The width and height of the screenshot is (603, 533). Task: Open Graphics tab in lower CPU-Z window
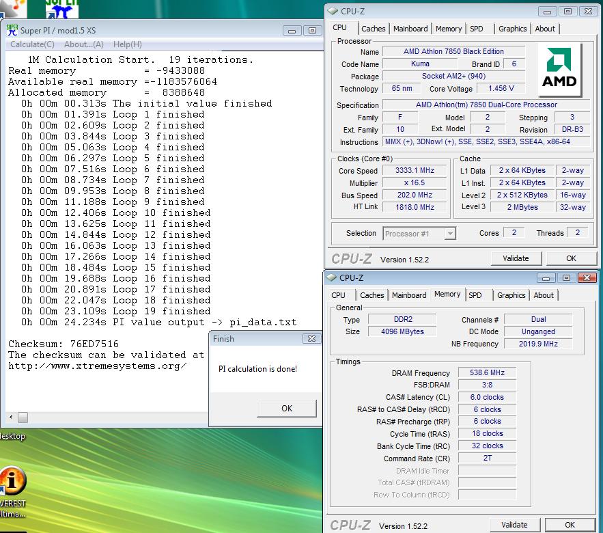[x=511, y=295]
